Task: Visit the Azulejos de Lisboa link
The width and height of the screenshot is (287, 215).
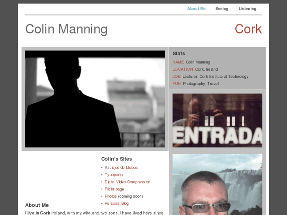Action: pos(121,168)
